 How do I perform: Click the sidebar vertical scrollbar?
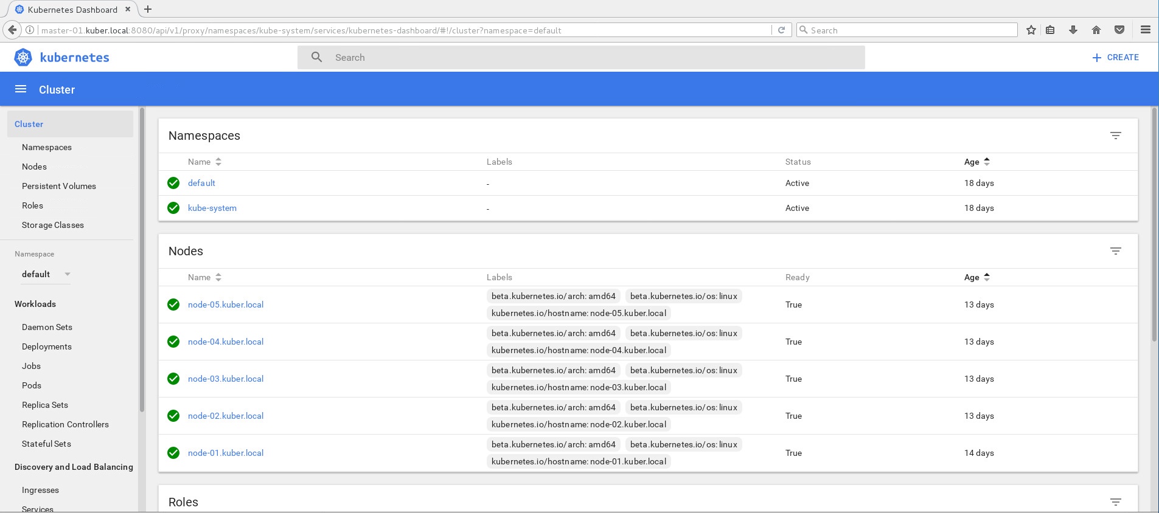pos(142,260)
